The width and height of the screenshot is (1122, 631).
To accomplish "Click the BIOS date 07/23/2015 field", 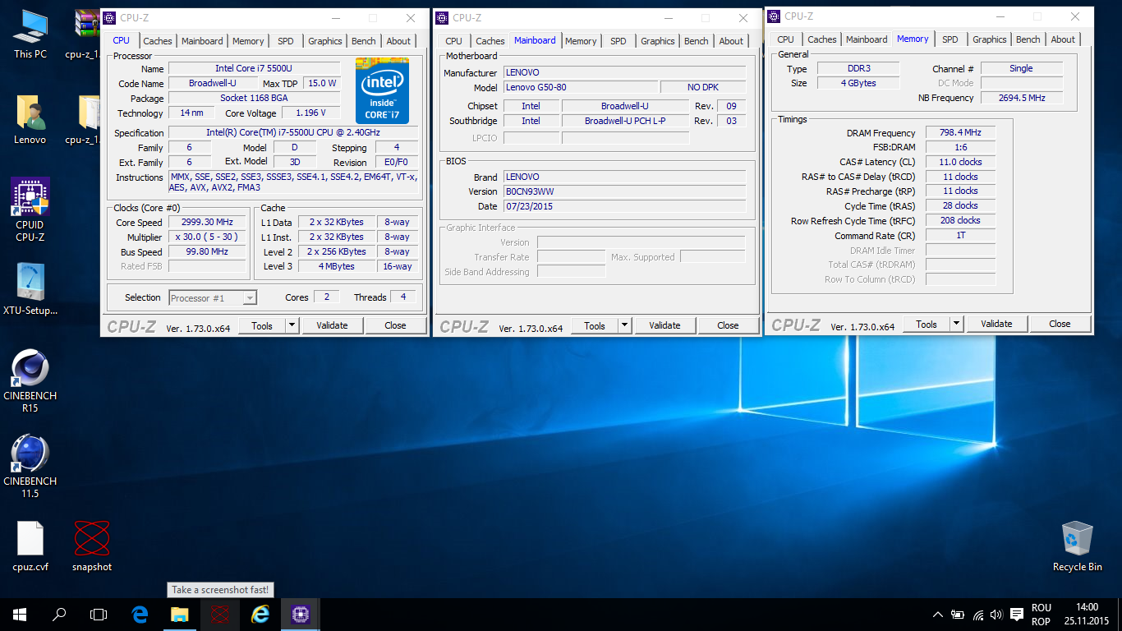I will point(624,206).
